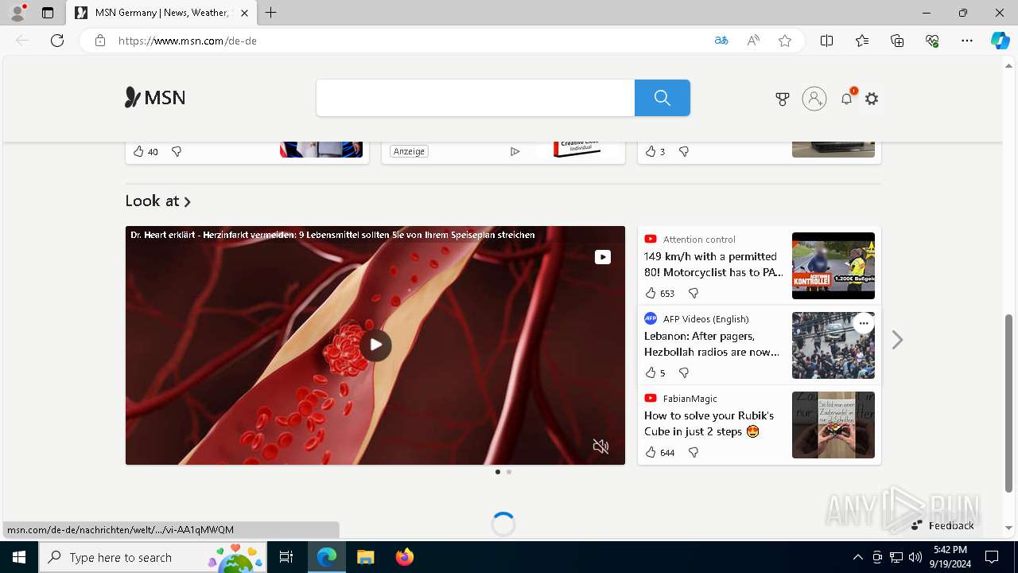Launch Firefox from the taskbar
Screen dimensions: 1018x573
[405, 557]
